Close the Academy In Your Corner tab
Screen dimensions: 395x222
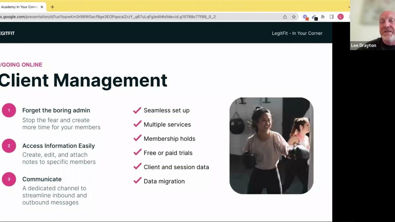[42, 7]
